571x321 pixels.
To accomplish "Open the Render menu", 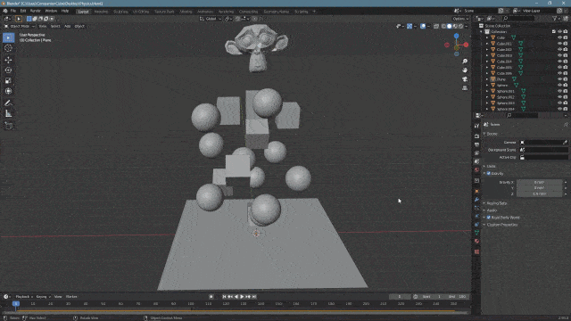I will point(36,11).
